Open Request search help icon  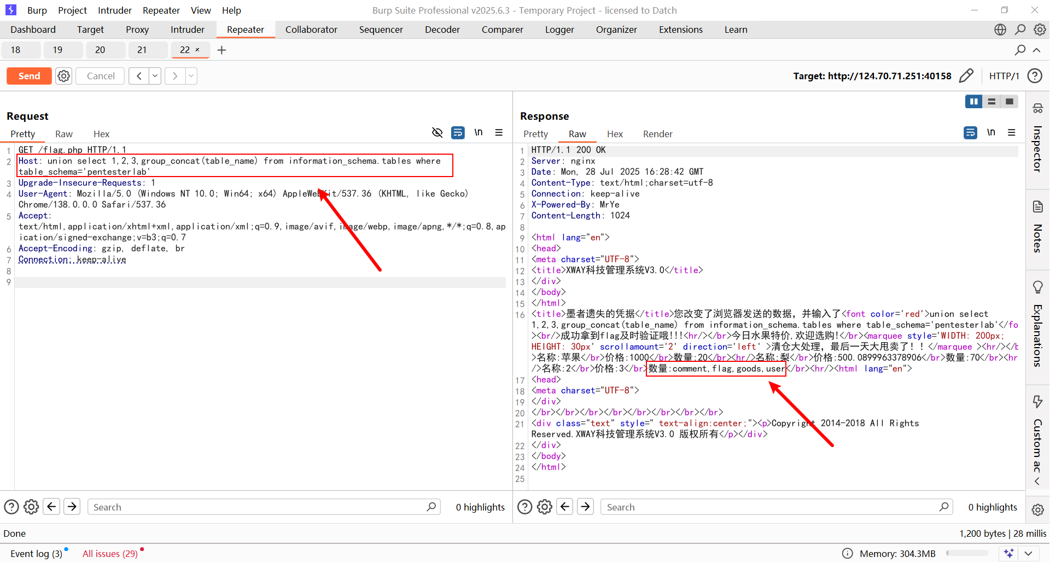click(11, 507)
